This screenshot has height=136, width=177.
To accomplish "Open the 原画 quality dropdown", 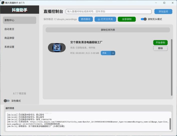I will pyautogui.click(x=108, y=53).
